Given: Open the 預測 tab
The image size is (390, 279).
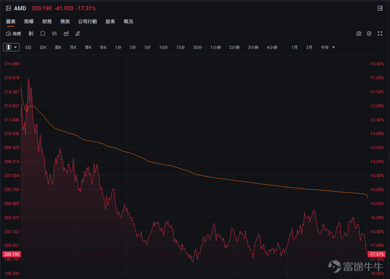Looking at the screenshot, I should point(65,22).
